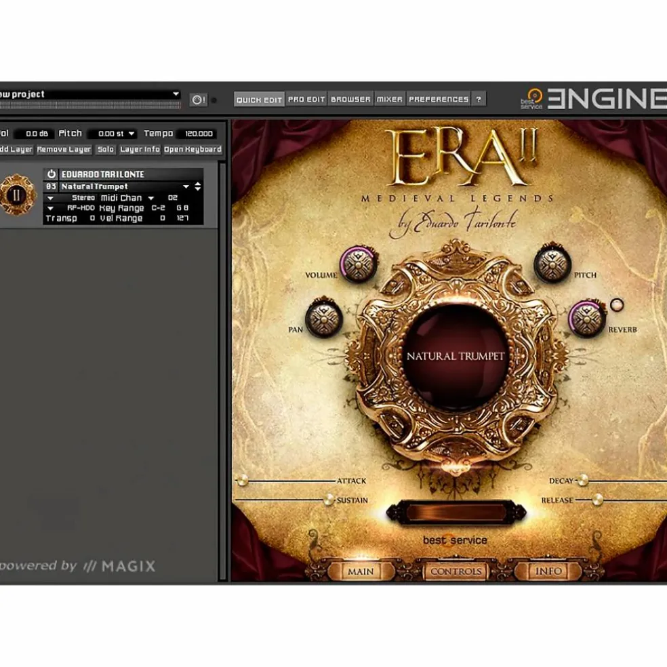
Task: Click the dark display bar above best service
Action: pyautogui.click(x=456, y=512)
